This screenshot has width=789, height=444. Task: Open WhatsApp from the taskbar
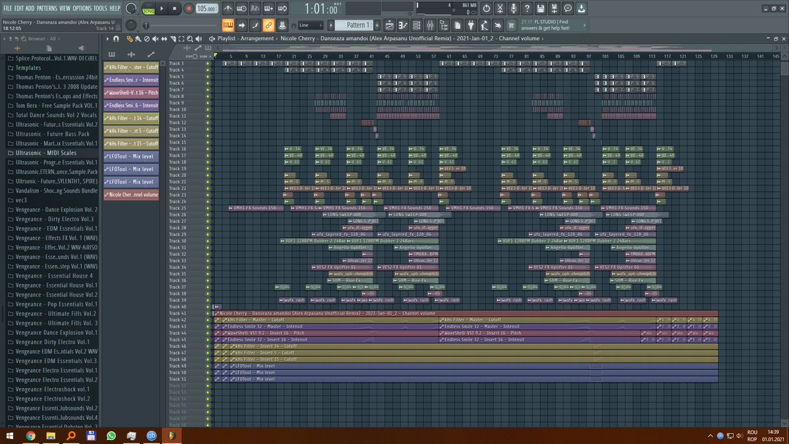pos(111,435)
